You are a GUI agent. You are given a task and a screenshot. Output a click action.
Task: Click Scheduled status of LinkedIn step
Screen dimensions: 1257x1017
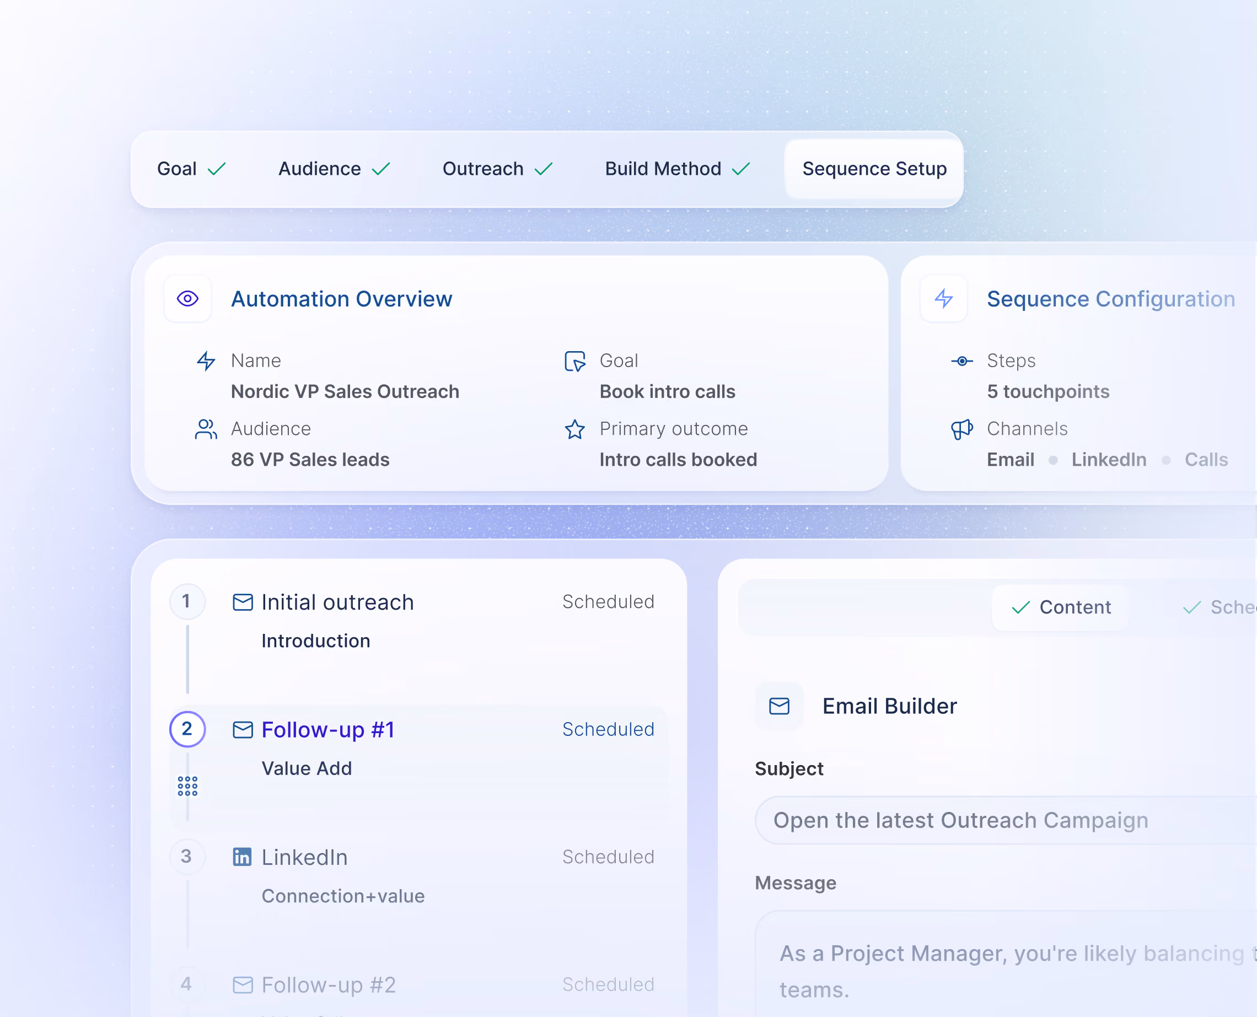point(608,858)
